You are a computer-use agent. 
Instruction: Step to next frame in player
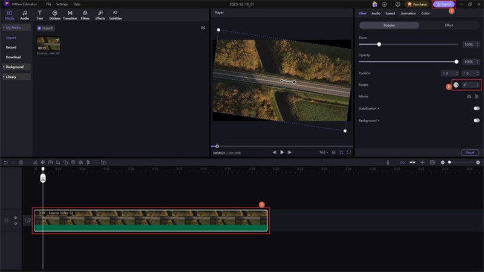[289, 152]
